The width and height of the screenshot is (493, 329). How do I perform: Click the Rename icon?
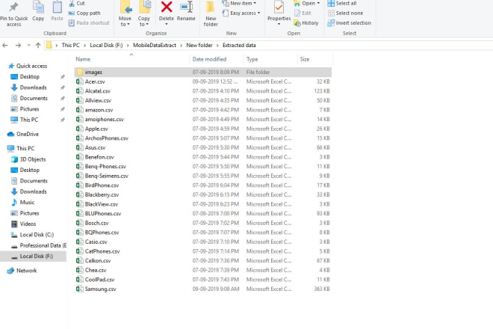coord(187,7)
